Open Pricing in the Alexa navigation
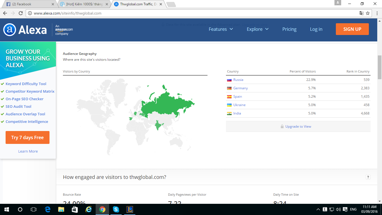 tap(289, 29)
